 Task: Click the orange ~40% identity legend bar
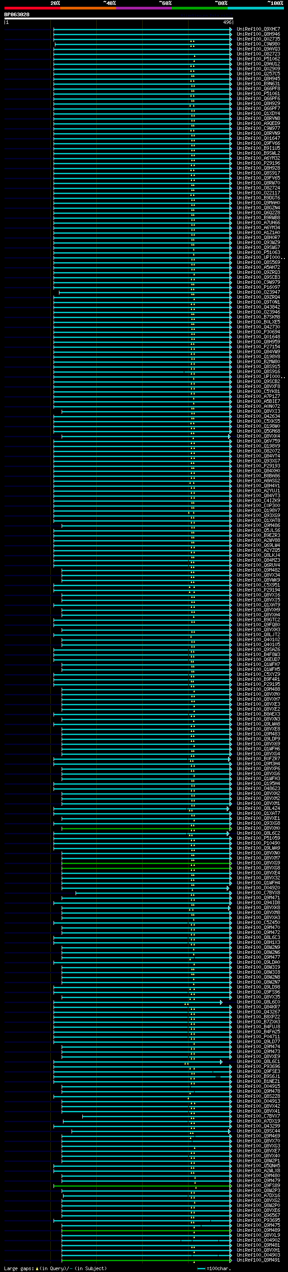pyautogui.click(x=88, y=8)
